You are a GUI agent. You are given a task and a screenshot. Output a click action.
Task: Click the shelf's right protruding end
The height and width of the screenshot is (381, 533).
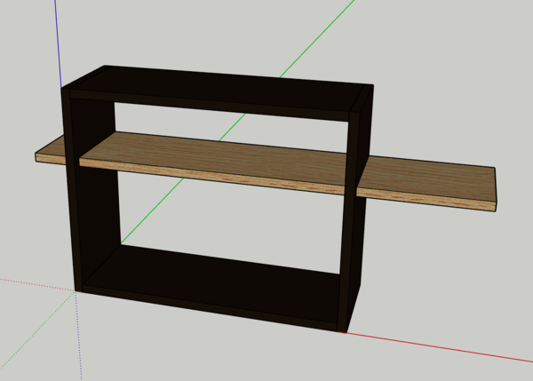coord(431,180)
